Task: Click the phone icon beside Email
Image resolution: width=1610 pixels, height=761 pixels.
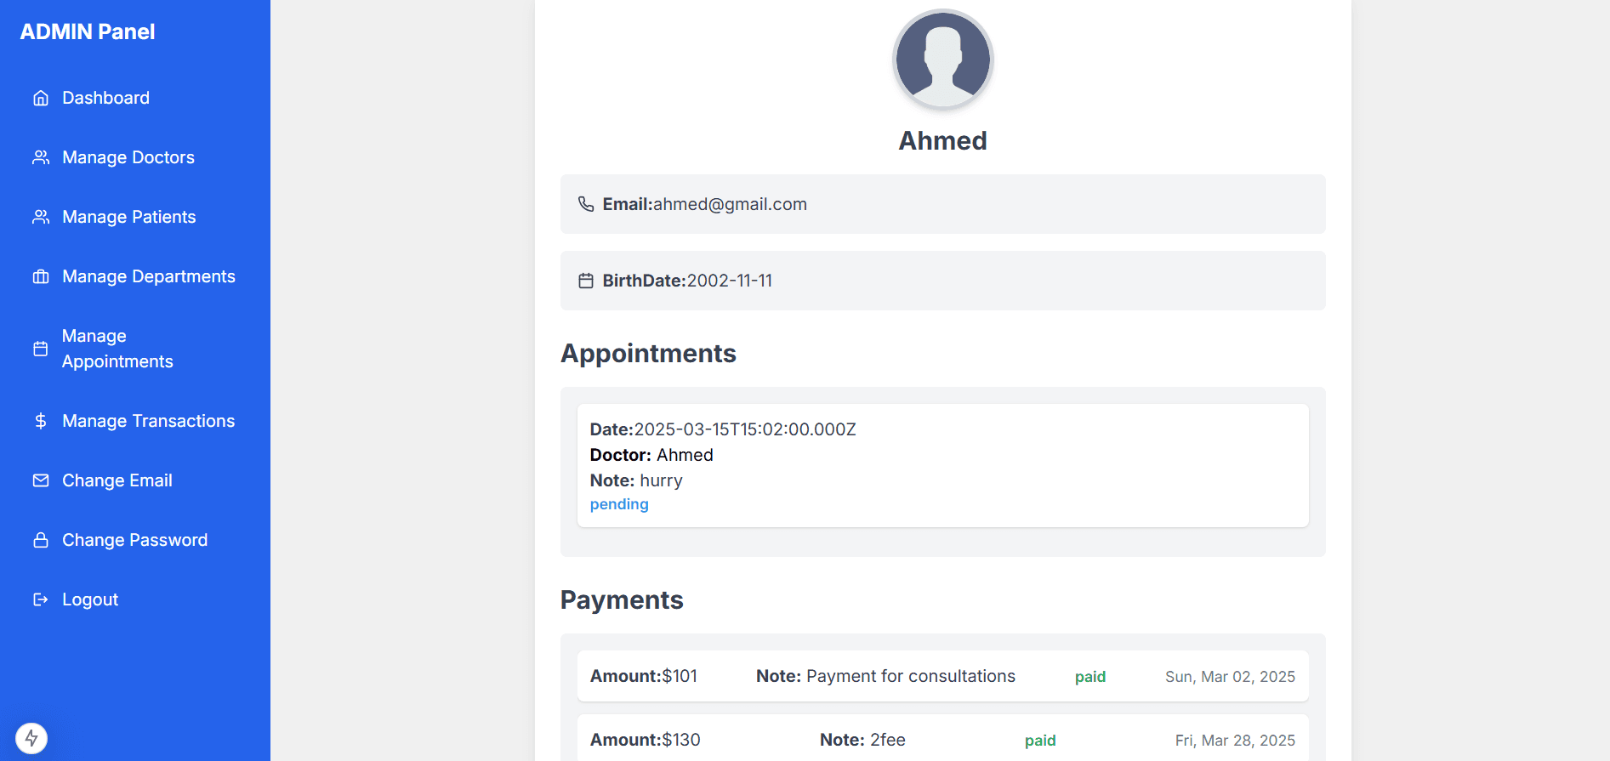Action: tap(586, 204)
